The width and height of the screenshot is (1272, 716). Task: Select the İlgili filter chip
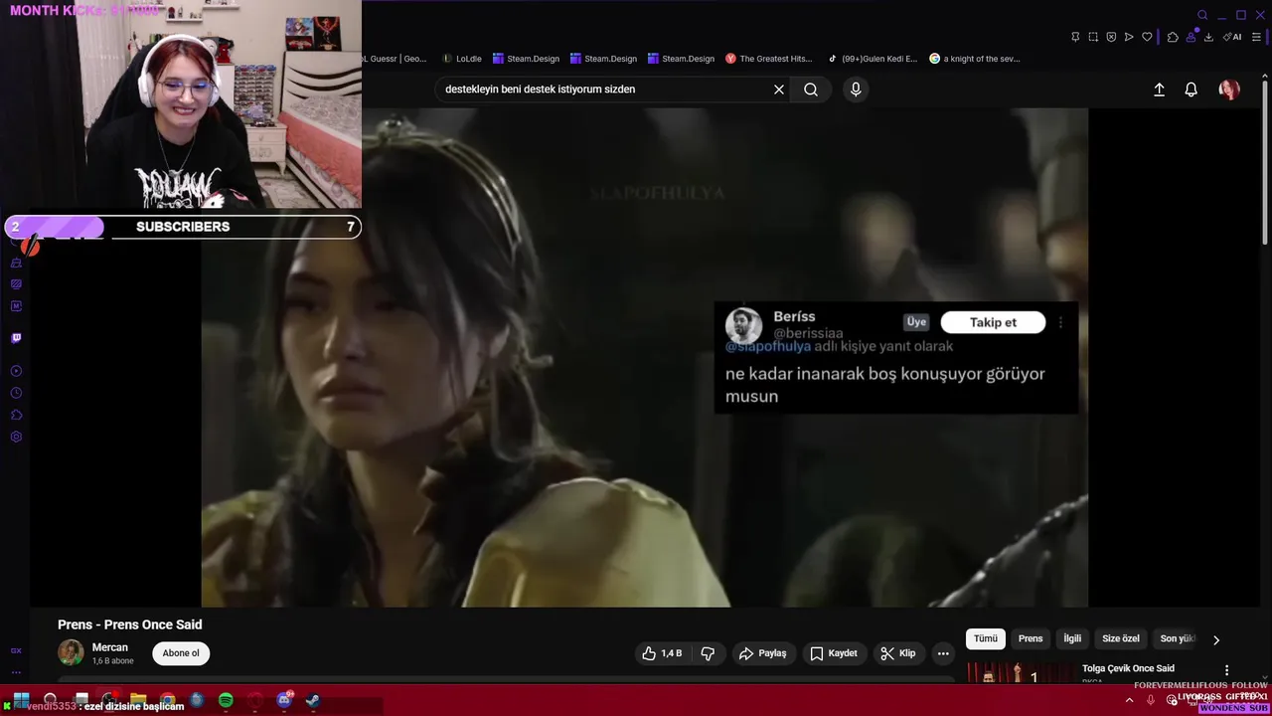pos(1072,638)
